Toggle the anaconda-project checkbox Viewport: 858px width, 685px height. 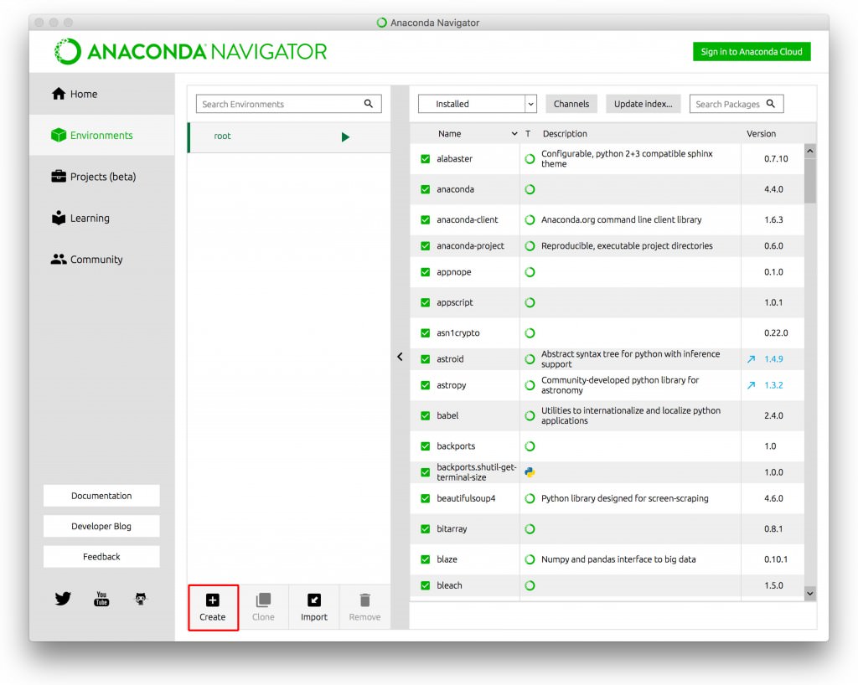coord(425,246)
